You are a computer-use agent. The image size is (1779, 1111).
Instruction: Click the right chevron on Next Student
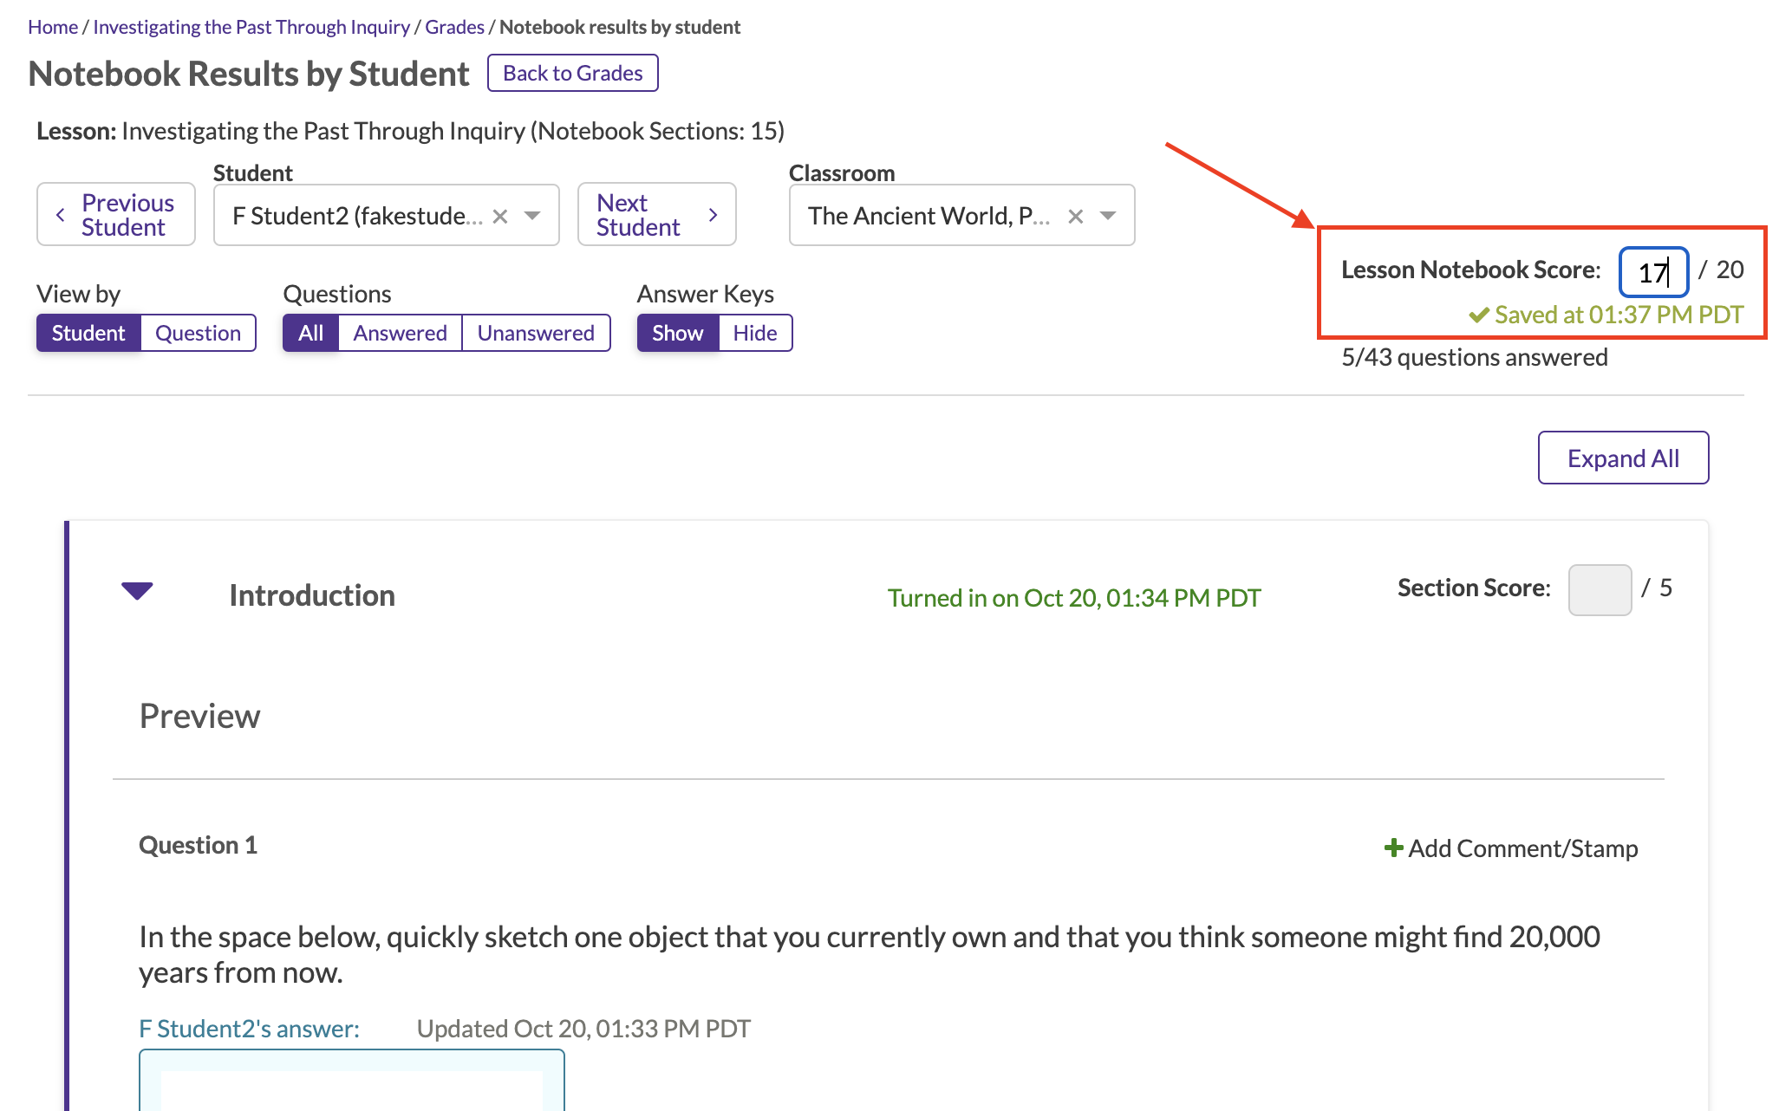713,215
